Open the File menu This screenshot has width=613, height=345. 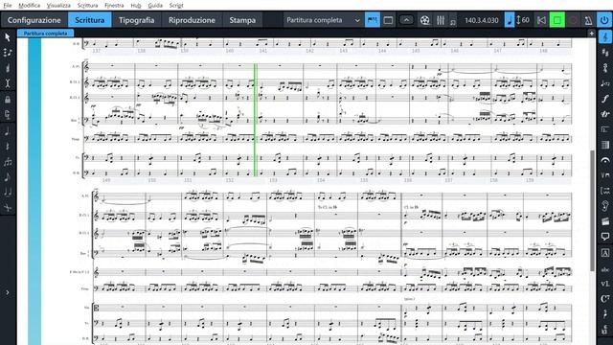click(8, 6)
